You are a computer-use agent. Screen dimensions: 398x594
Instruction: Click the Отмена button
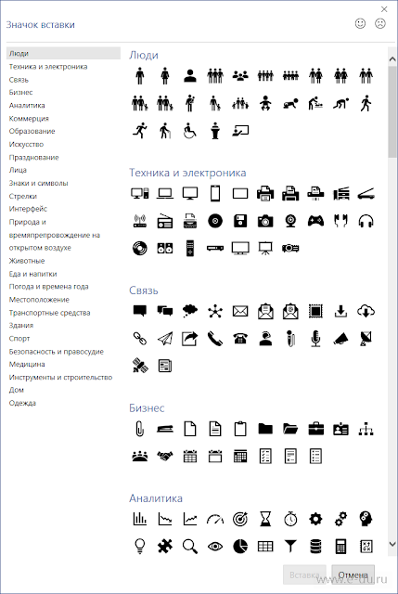(x=353, y=575)
